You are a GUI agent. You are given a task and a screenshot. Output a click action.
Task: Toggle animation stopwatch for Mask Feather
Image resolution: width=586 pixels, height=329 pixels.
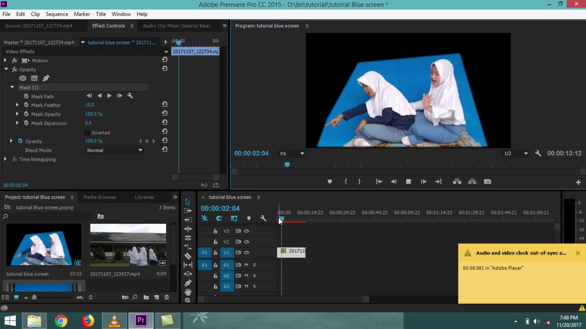coord(26,105)
